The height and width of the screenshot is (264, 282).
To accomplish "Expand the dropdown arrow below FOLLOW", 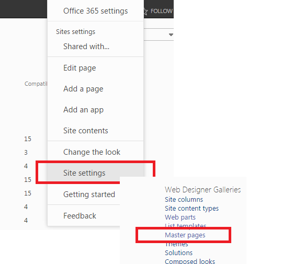I will pos(171,35).
